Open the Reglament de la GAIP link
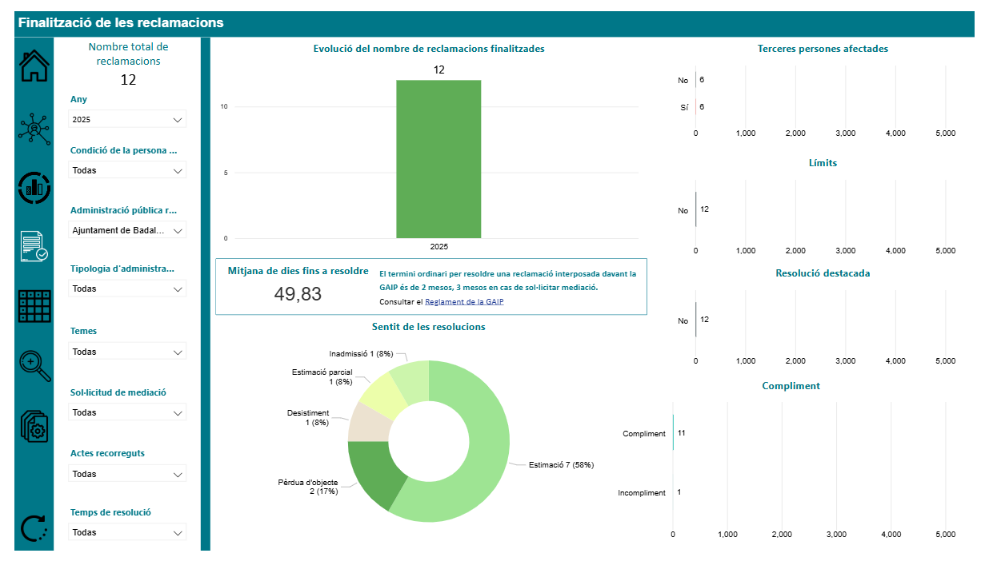The width and height of the screenshot is (997, 573). click(464, 302)
